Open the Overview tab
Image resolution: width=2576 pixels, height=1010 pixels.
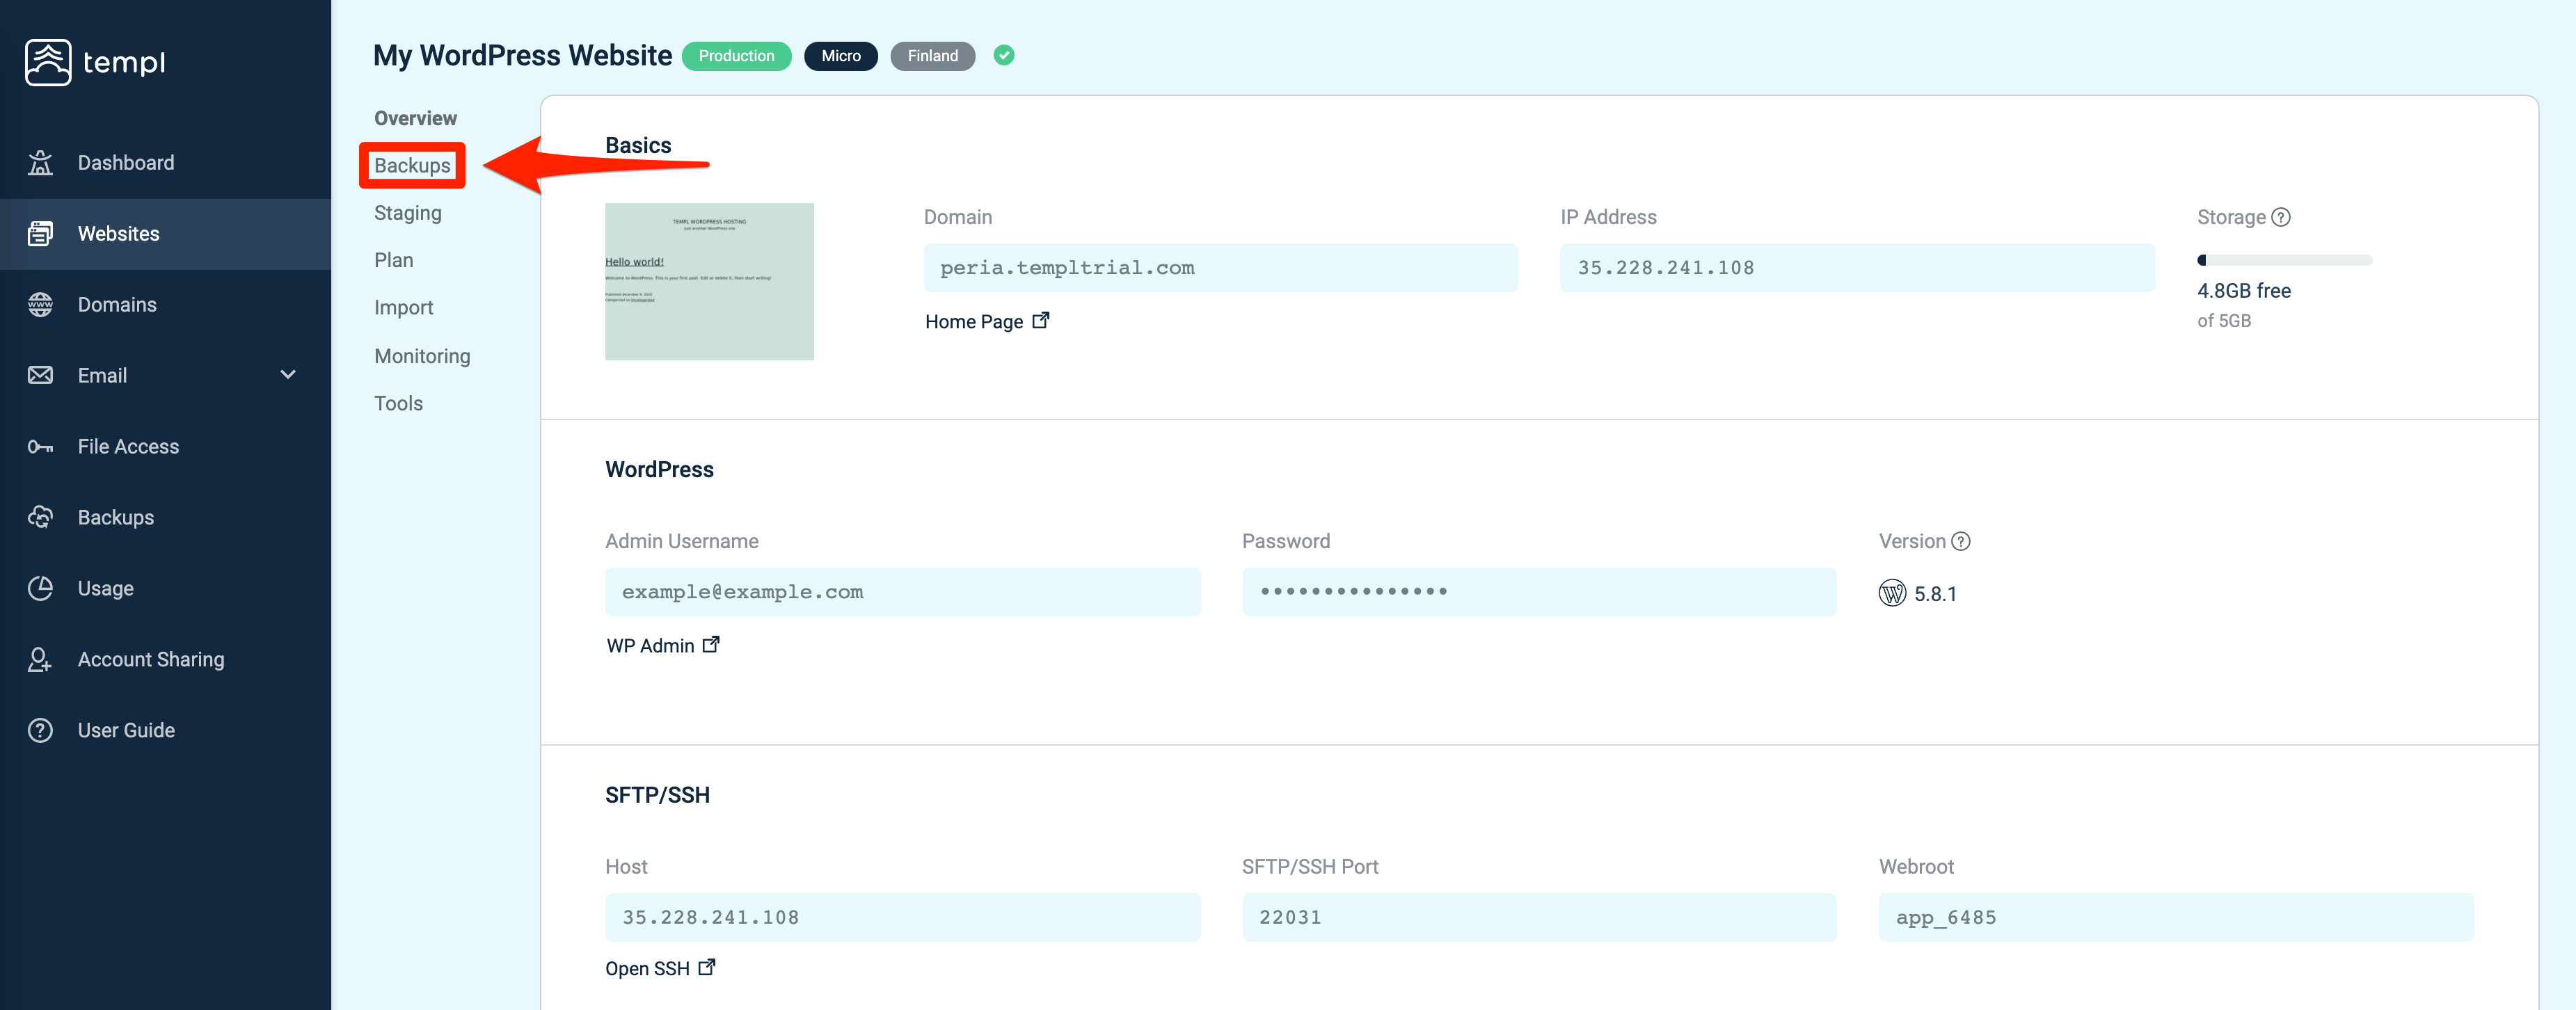coord(415,118)
